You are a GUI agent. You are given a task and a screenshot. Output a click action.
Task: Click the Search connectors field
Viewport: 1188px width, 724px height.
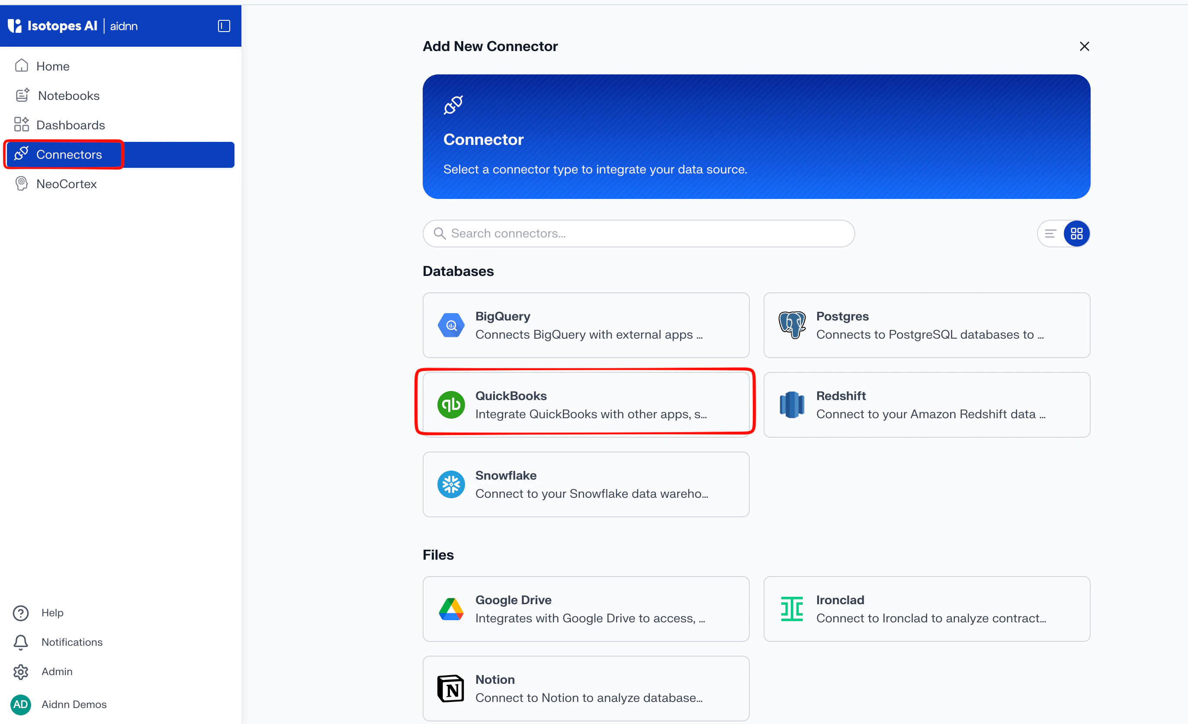[639, 234]
